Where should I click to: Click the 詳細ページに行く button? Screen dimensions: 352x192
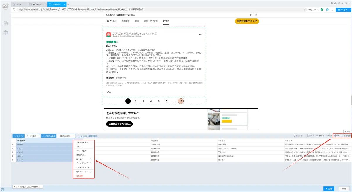point(324,136)
